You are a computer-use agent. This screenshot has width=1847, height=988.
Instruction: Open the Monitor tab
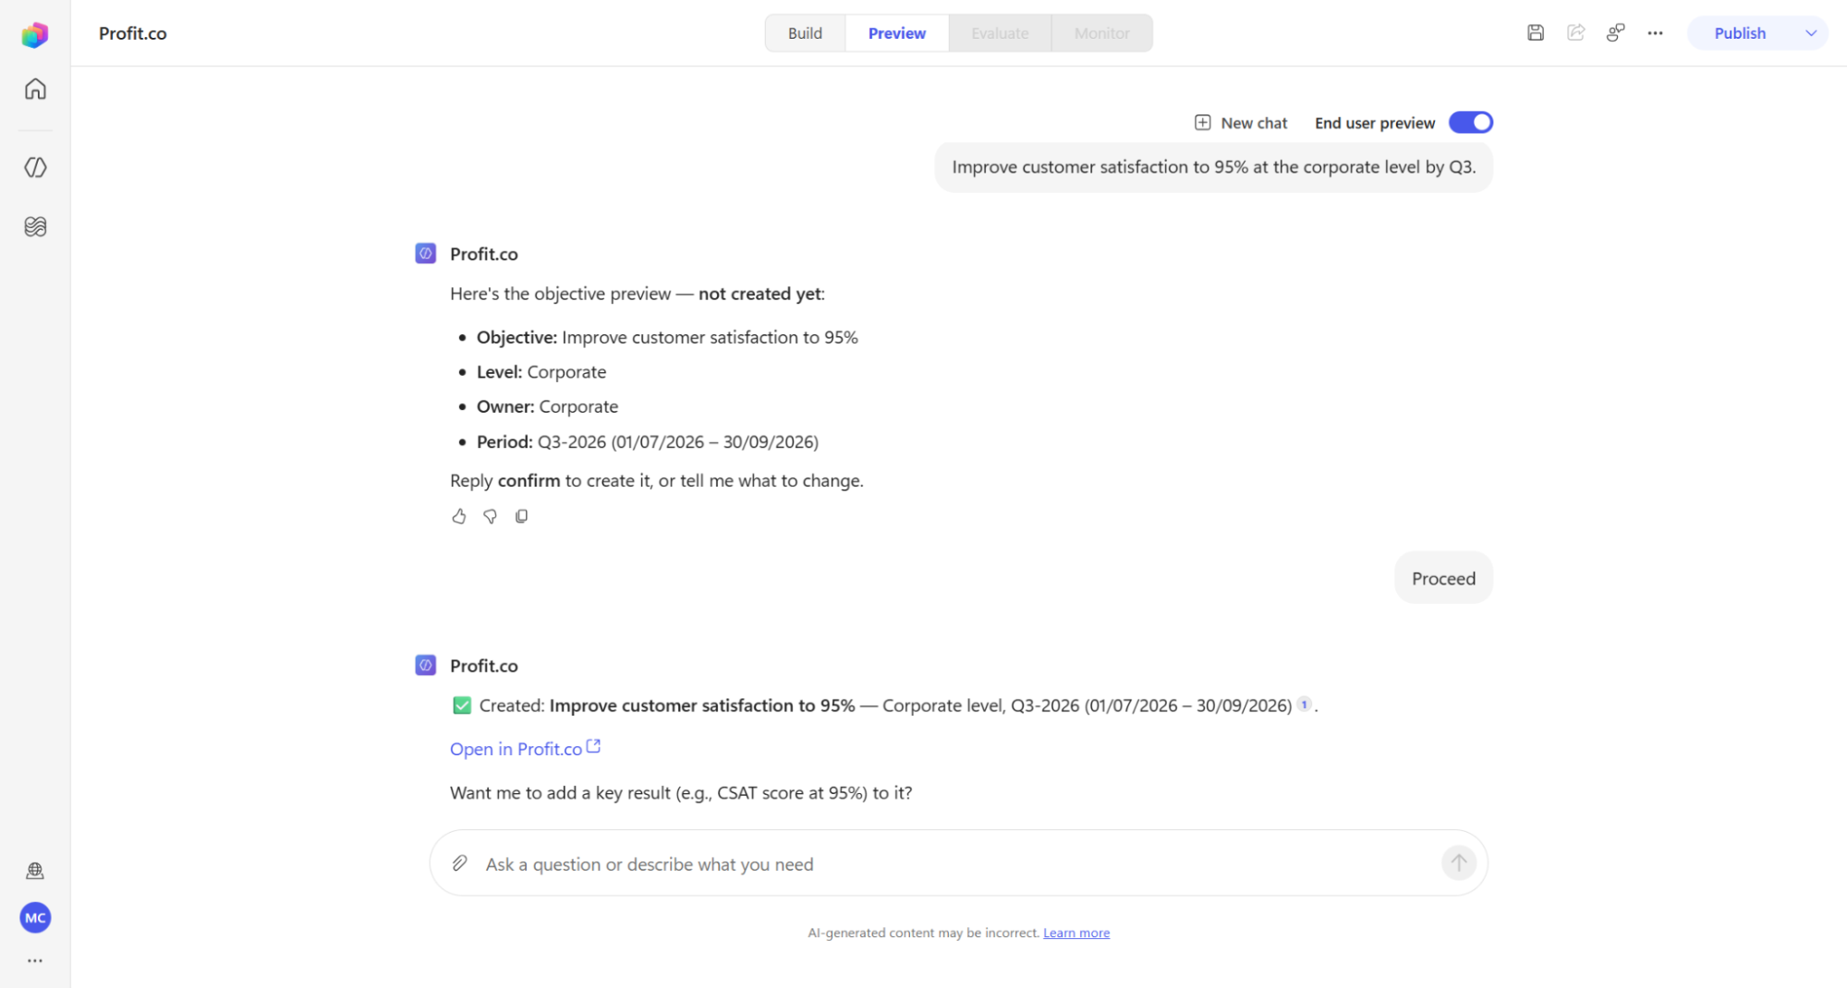coord(1101,33)
